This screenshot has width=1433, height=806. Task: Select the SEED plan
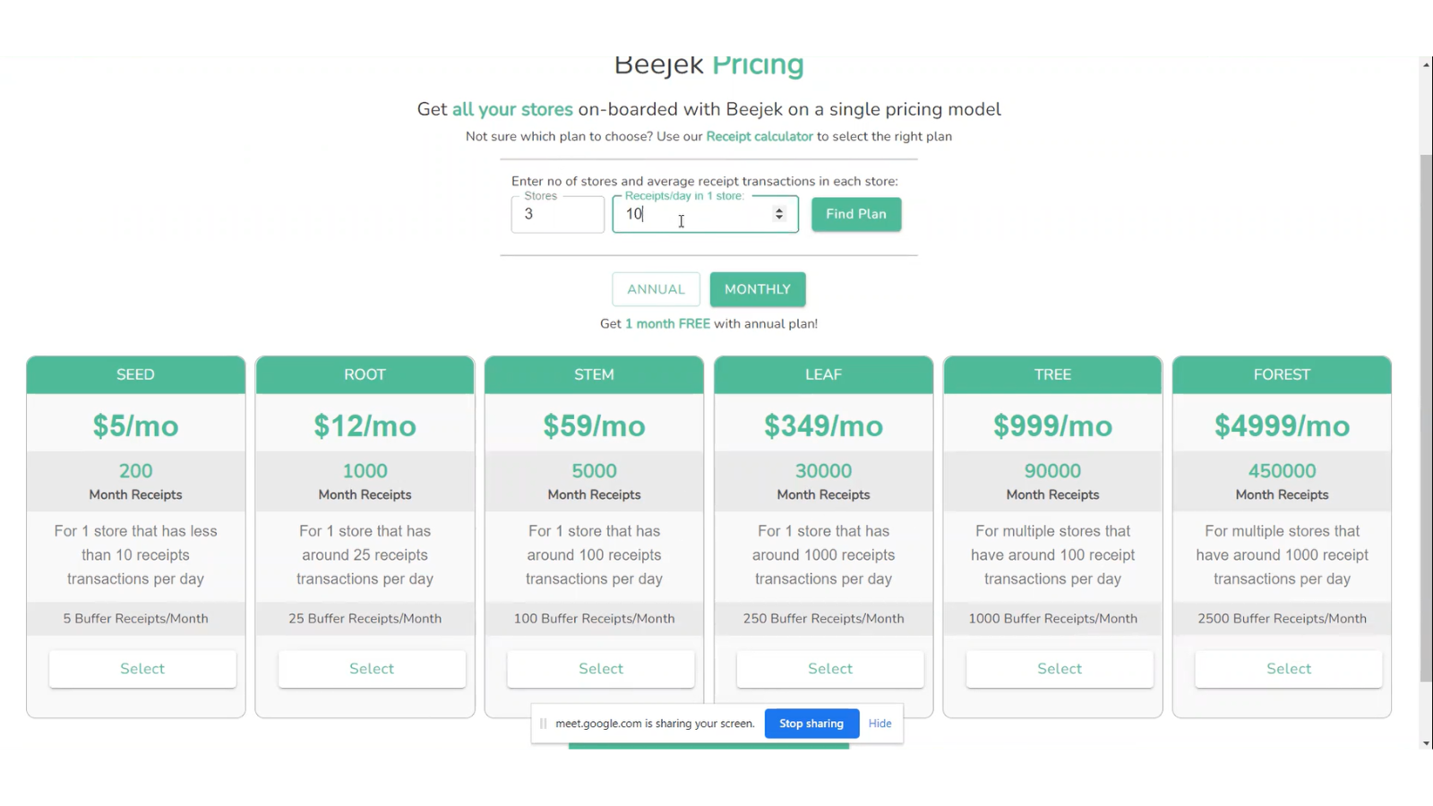[x=142, y=668]
